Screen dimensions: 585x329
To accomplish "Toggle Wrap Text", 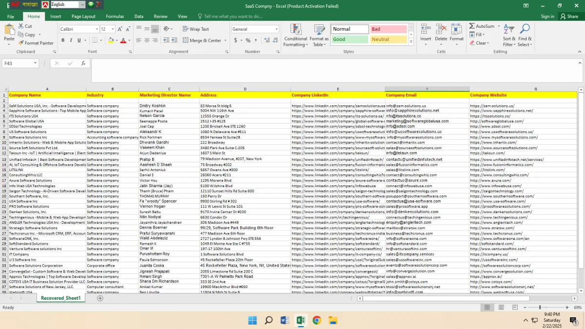I will [x=195, y=29].
